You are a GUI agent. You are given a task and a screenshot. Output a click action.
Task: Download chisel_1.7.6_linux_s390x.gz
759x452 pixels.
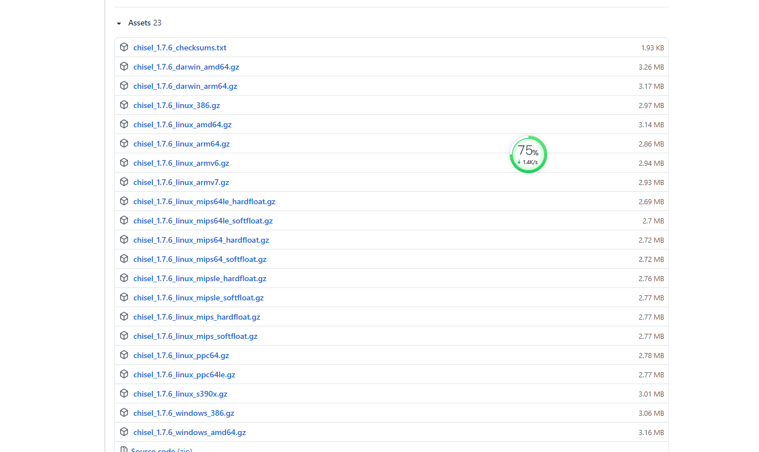click(181, 394)
